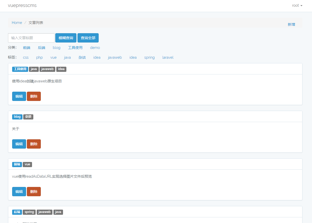312x223 pixels.
Task: Filter by category demo
Action: tap(95, 48)
